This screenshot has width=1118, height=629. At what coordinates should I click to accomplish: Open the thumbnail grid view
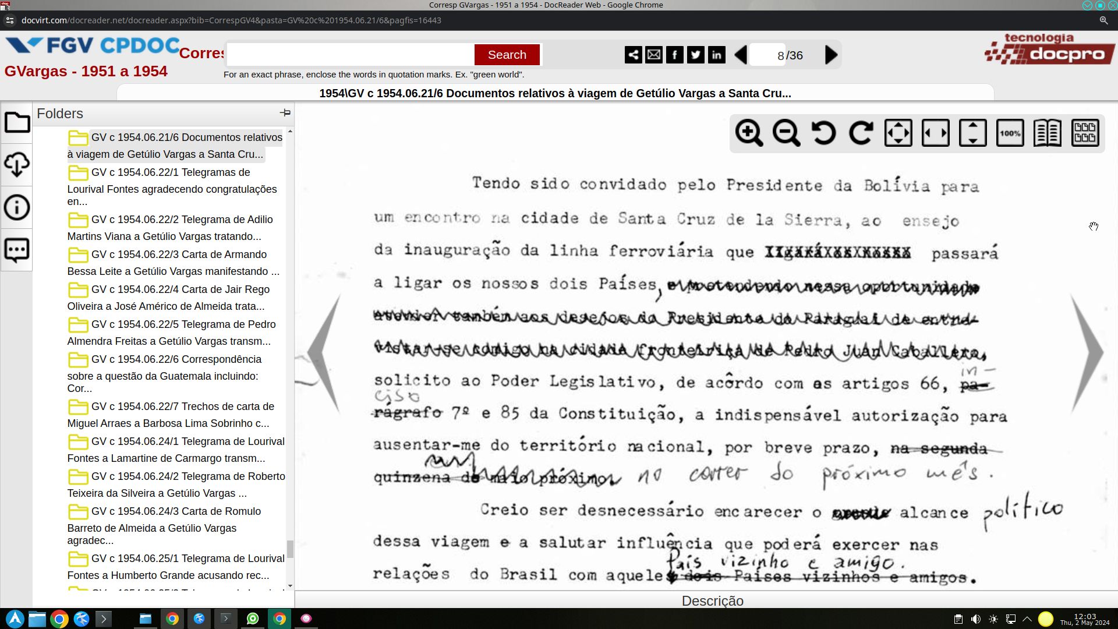click(x=1085, y=133)
